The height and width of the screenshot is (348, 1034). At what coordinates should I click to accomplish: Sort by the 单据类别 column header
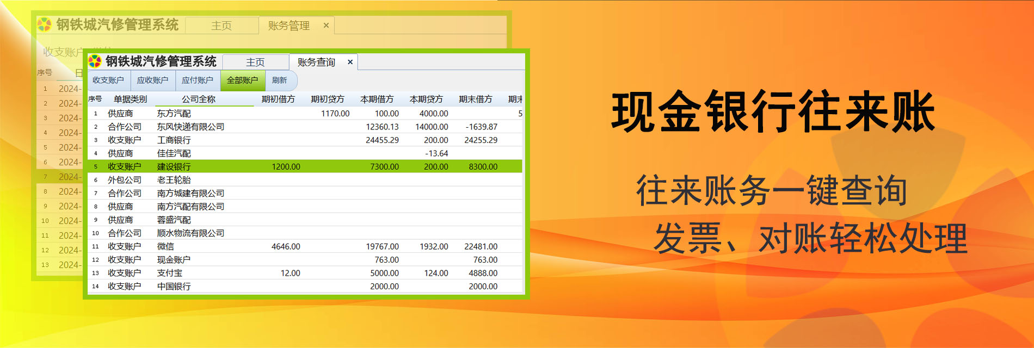pos(130,99)
